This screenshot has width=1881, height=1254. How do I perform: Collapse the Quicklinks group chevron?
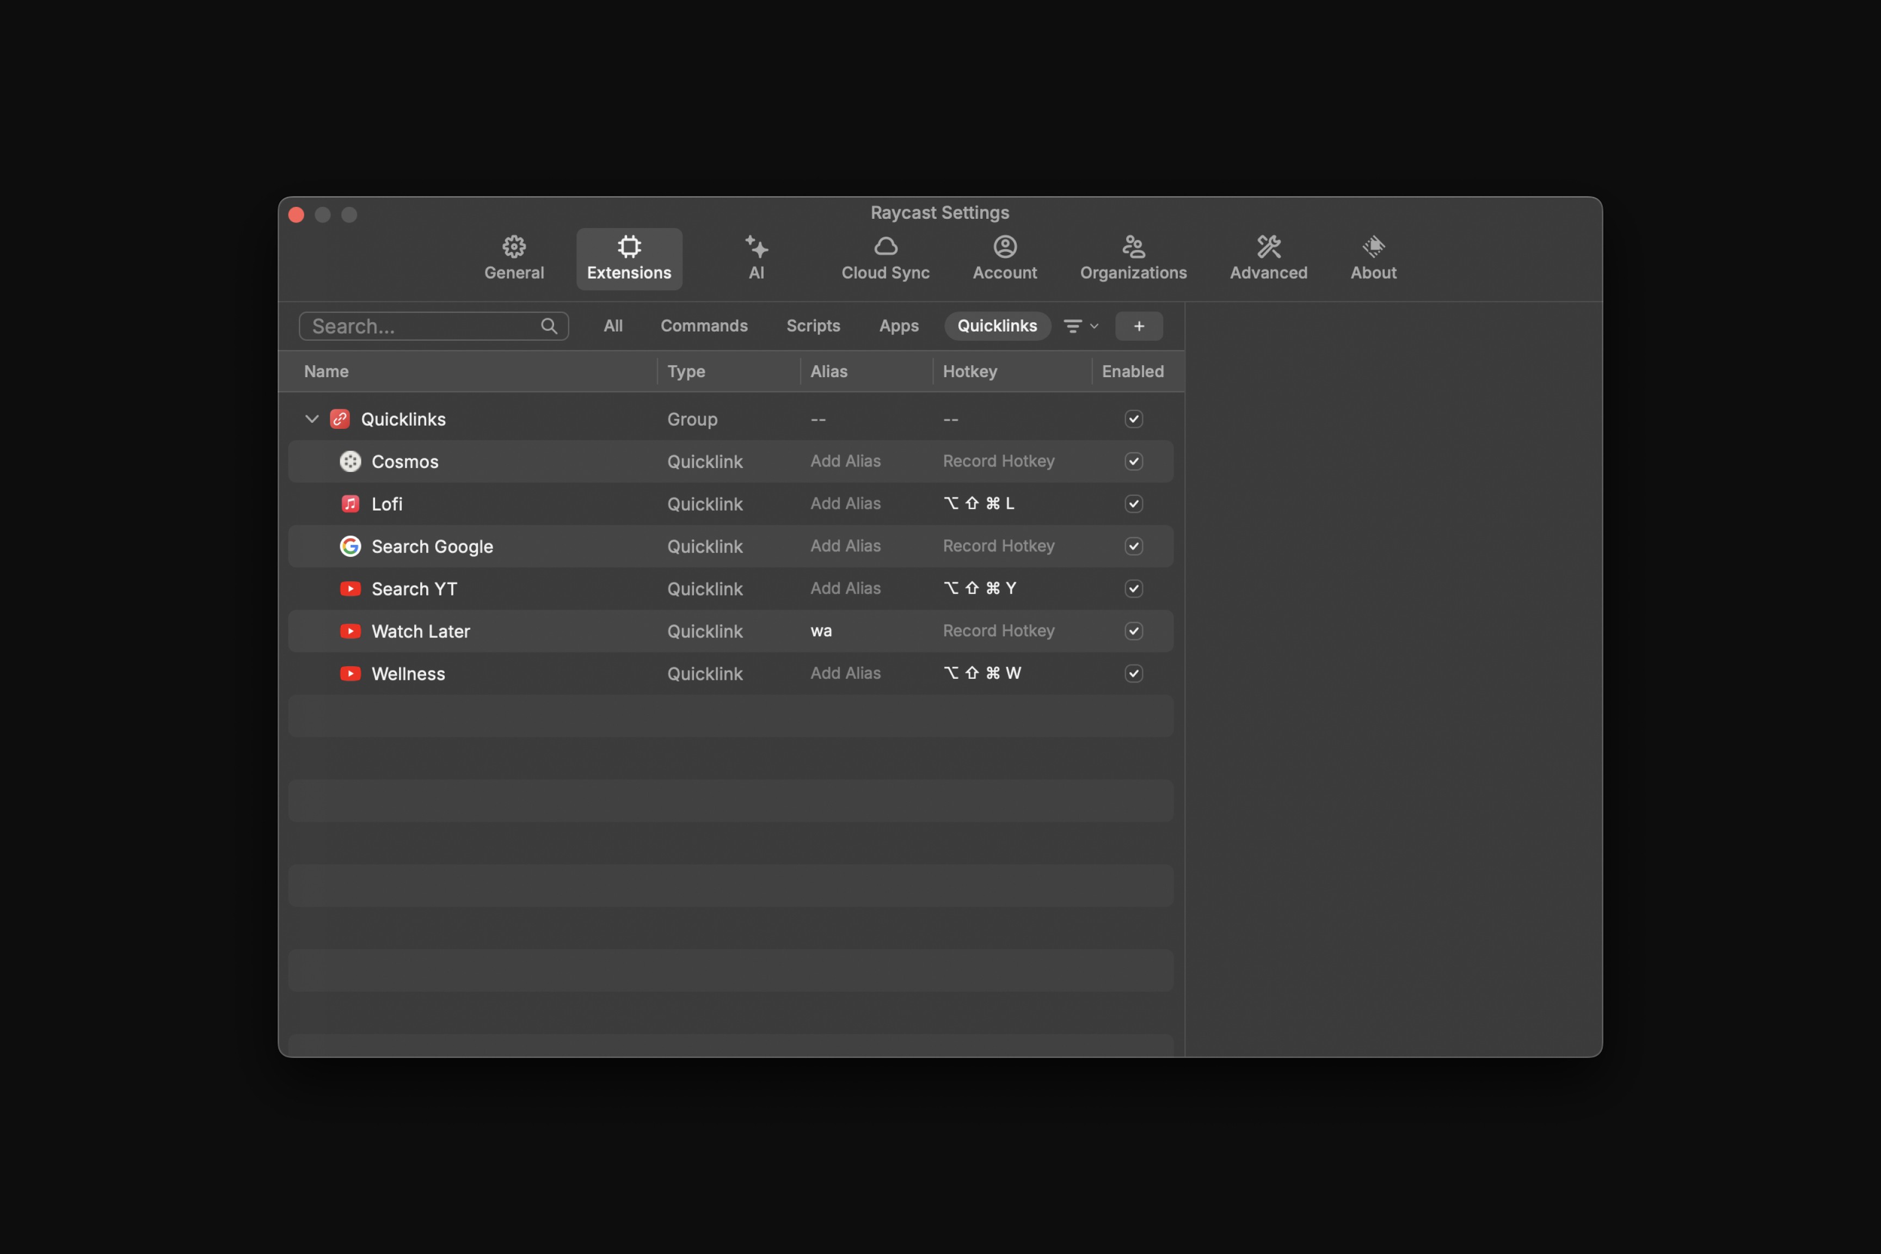[x=312, y=419]
